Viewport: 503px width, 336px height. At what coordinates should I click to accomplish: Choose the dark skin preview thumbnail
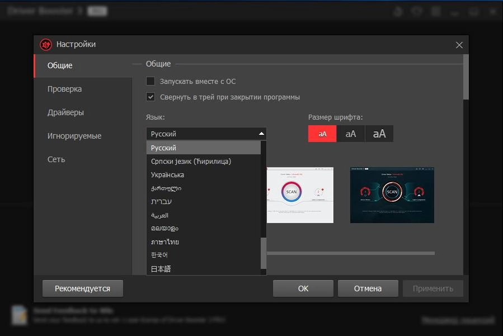pos(392,195)
